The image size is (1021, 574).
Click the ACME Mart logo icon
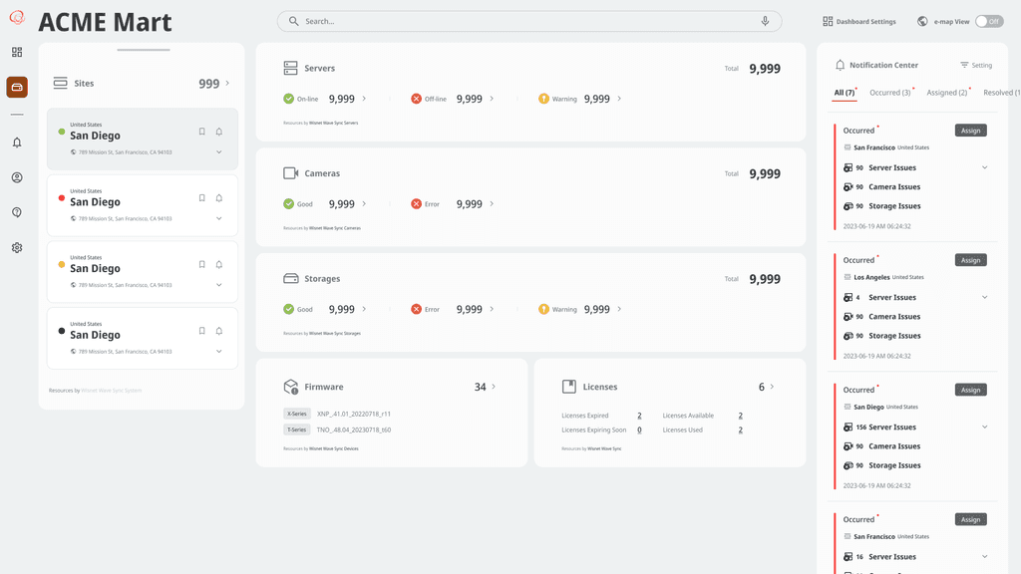click(18, 18)
